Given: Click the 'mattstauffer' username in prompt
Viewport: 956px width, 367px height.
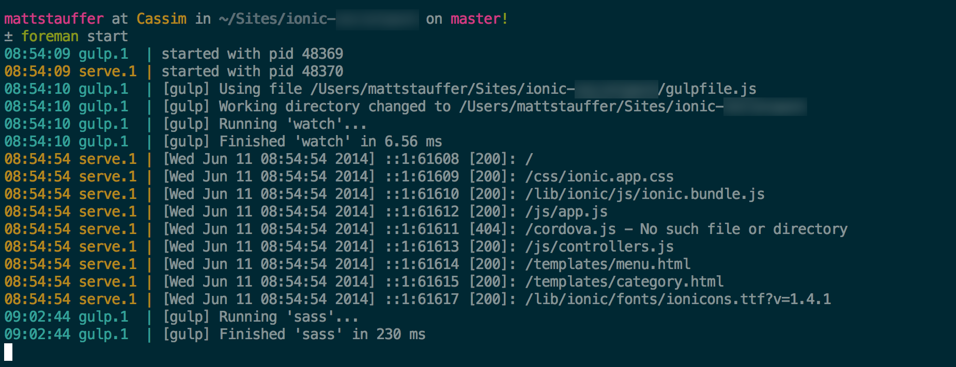Looking at the screenshot, I should [x=54, y=19].
